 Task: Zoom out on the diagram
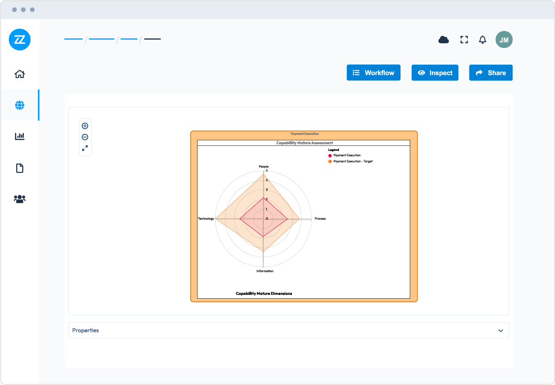[85, 137]
